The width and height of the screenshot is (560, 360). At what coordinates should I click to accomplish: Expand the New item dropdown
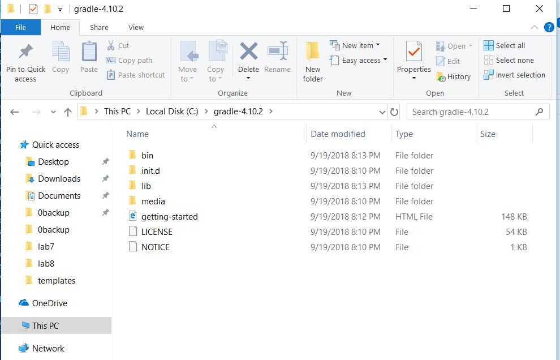(355, 45)
